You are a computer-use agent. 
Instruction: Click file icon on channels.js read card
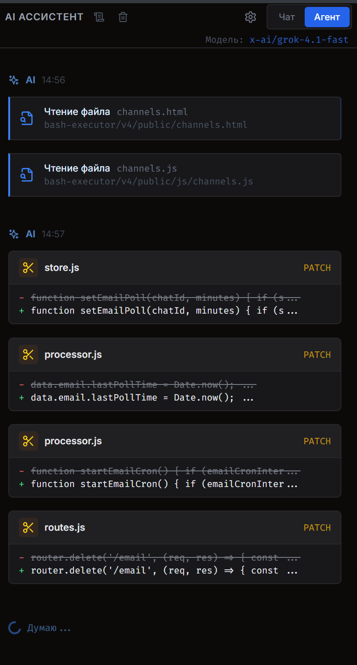[27, 175]
